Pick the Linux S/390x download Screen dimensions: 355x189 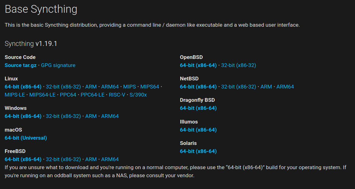click(138, 95)
